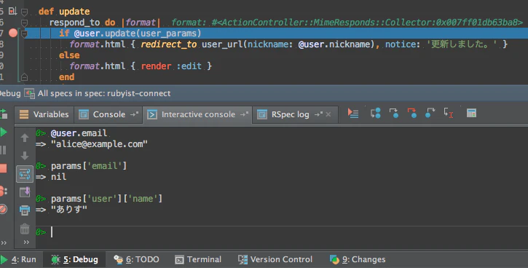Screen dimensions: 528x268
Task: Open the 6: TODO tool window
Action: pos(136,259)
